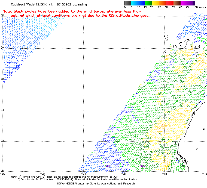This screenshot has width=207, height=188.
Task: Click the red 'Note: black circles have been added' line
Action: (72, 11)
